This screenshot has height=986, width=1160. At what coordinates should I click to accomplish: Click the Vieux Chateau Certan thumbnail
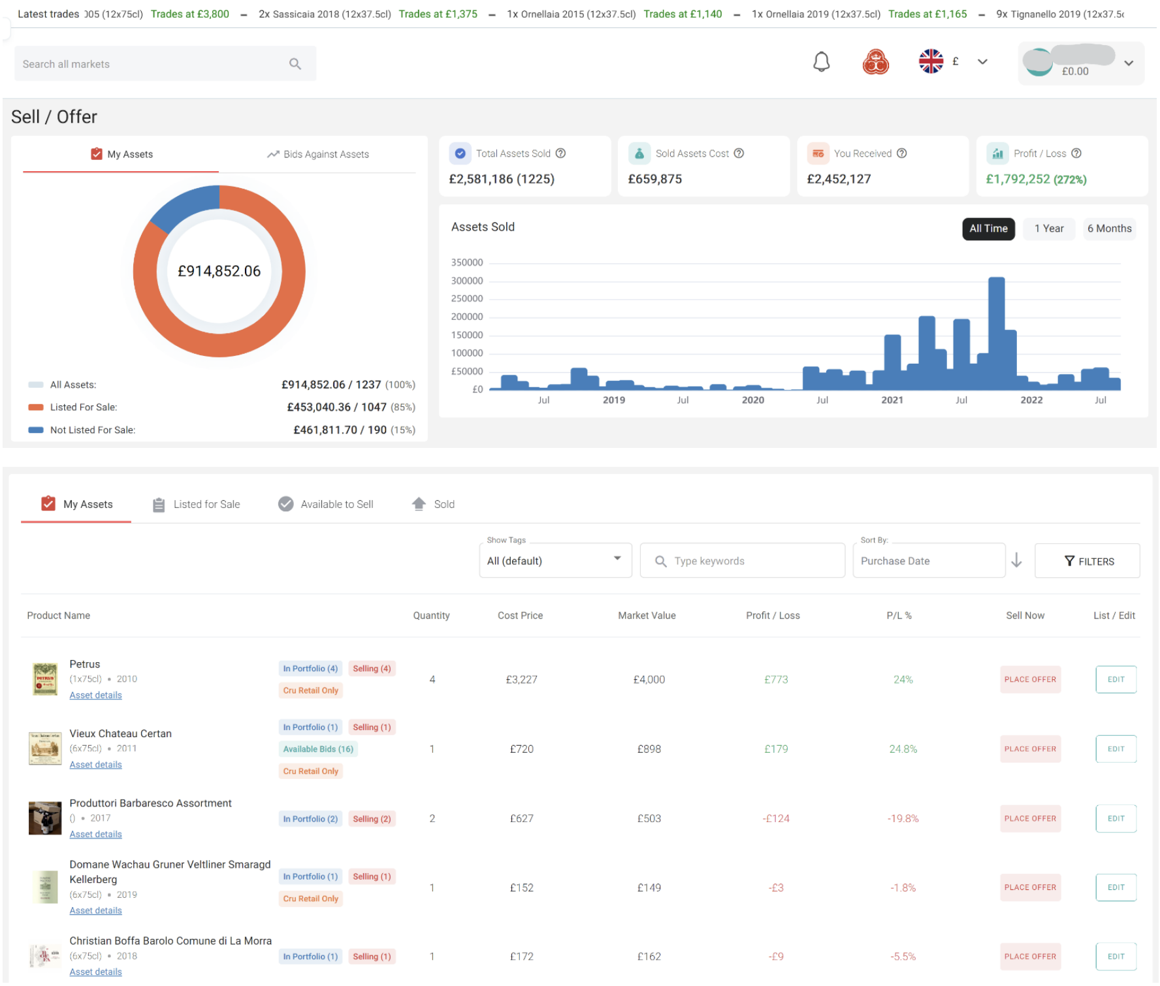coord(45,748)
